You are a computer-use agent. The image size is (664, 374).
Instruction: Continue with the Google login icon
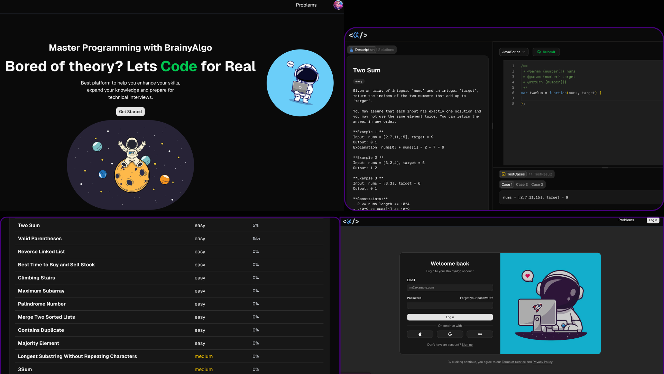[x=450, y=334]
